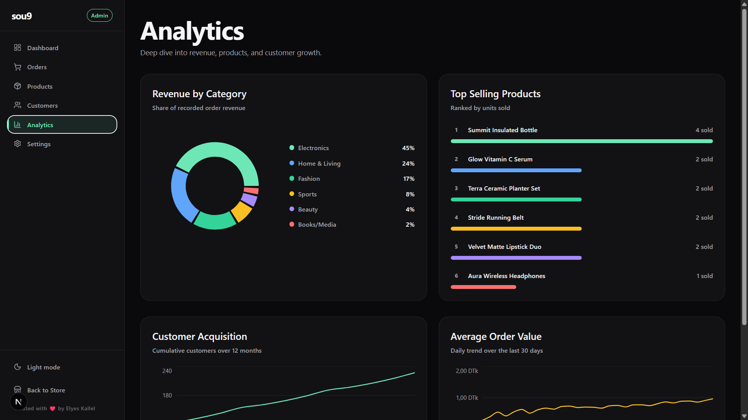The height and width of the screenshot is (420, 748).
Task: Open the Dashboard menu item
Action: (x=62, y=47)
